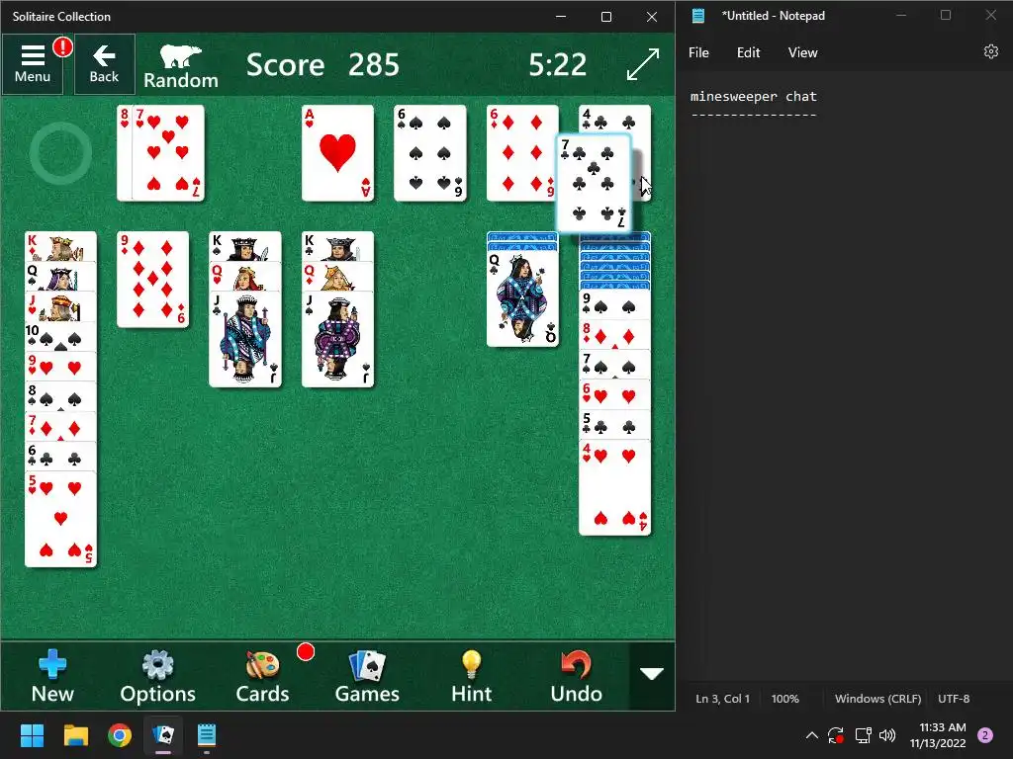Open the Games card icon
Image resolution: width=1013 pixels, height=759 pixels.
(x=367, y=676)
